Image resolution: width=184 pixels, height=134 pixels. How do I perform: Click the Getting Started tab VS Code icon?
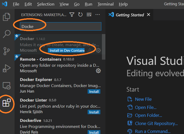(111, 15)
